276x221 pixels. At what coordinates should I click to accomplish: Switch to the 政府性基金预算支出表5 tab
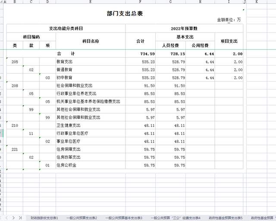coord(226,218)
